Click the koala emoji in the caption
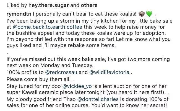The image size is (180, 111). 142,14
